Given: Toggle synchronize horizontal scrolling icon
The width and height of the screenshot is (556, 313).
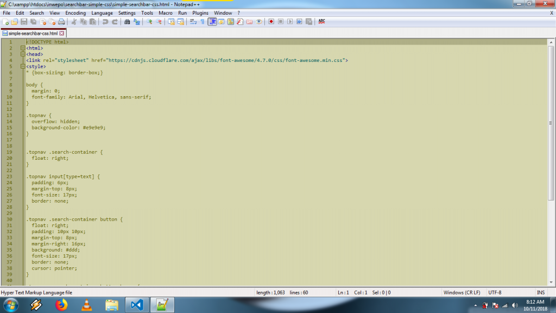Looking at the screenshot, I should [180, 22].
